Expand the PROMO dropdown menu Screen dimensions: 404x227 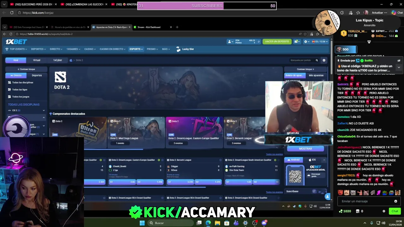pos(152,49)
